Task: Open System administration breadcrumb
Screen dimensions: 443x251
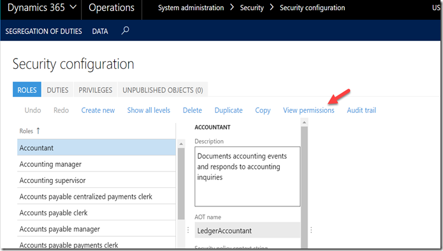Action: click(x=191, y=8)
